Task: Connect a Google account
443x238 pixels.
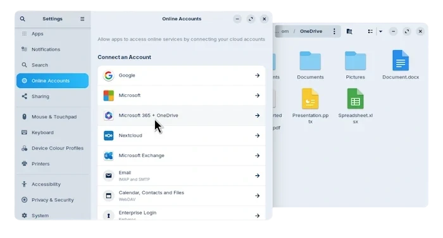Action: point(182,75)
